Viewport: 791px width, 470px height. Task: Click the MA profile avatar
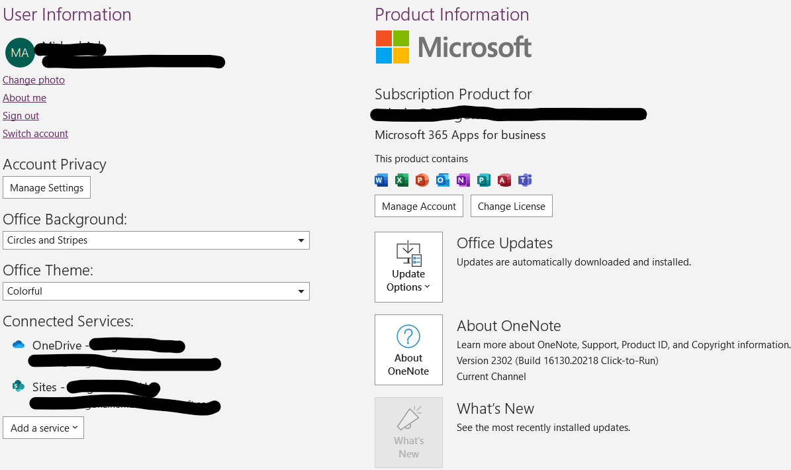20,52
